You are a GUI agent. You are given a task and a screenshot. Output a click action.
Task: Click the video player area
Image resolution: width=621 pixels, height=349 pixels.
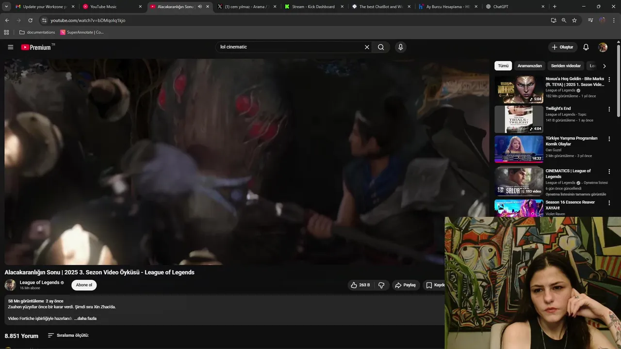247,162
